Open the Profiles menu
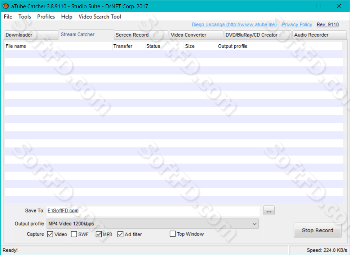The image size is (350, 255). 46,17
